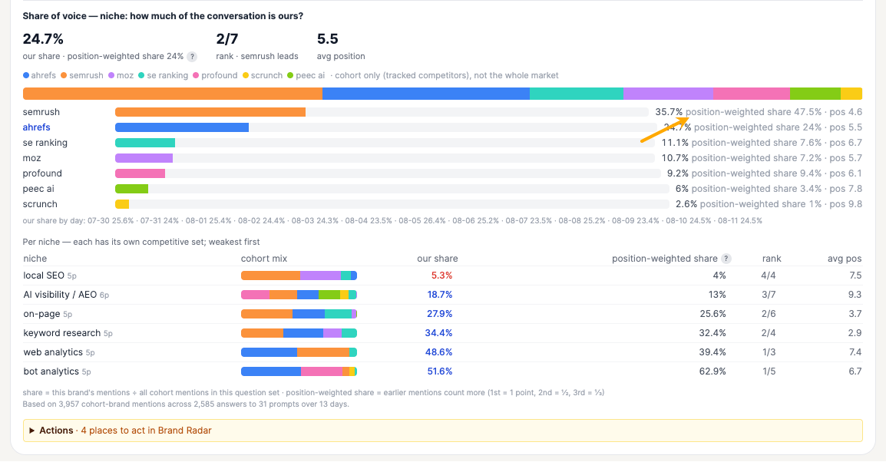886x462 pixels.
Task: Select the 'keyword research' niche row
Action: [x=442, y=333]
